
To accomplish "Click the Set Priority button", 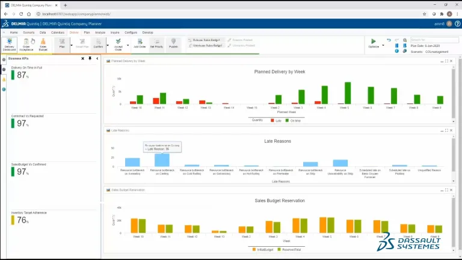I will [156, 43].
